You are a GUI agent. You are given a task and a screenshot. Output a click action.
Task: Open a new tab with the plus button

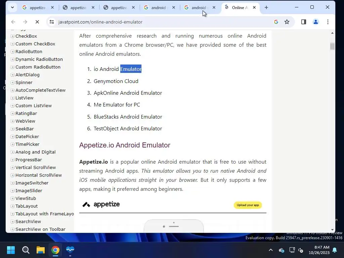click(x=266, y=7)
